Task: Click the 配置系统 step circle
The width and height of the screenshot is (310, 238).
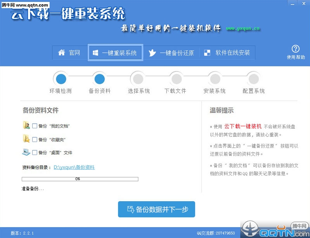Action: coord(253,79)
